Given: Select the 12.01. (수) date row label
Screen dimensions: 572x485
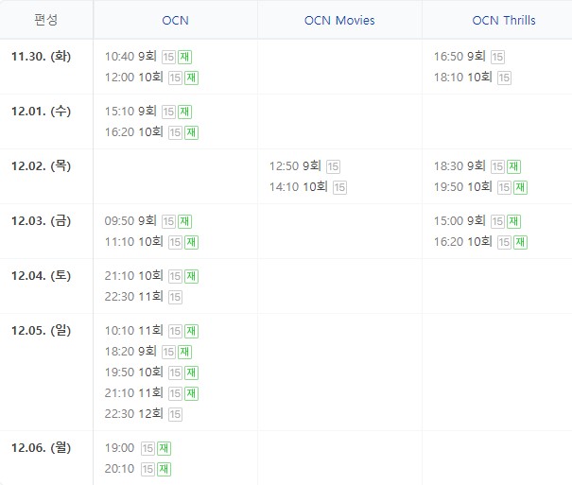Looking at the screenshot, I should pyautogui.click(x=41, y=112).
